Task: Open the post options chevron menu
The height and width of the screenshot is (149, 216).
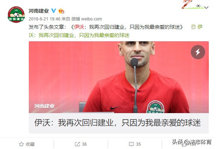Action: click(x=206, y=8)
